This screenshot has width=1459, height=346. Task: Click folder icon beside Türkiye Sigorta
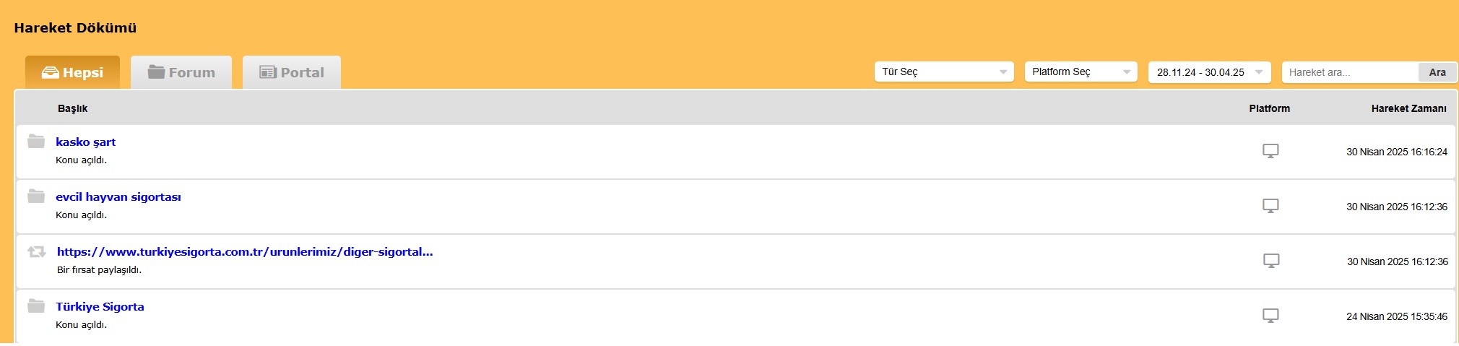(x=36, y=306)
